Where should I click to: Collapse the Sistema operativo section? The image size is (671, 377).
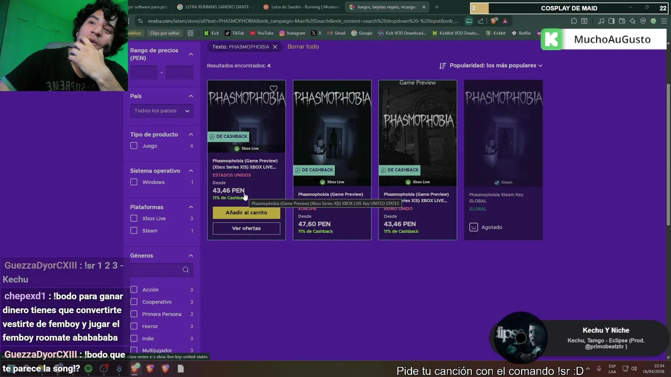coord(191,171)
